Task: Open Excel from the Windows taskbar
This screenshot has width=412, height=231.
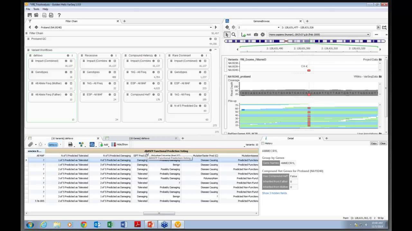Action: click(x=110, y=225)
